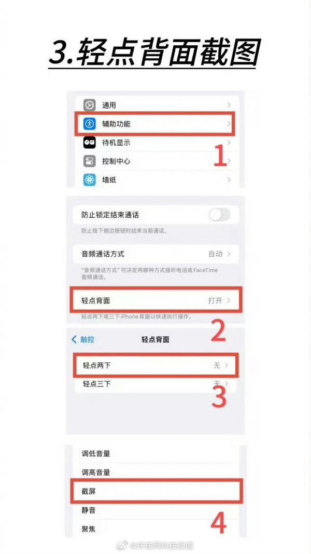This screenshot has height=554, width=311.
Task: Tap the back arrow next to 触控
Action: point(74,339)
